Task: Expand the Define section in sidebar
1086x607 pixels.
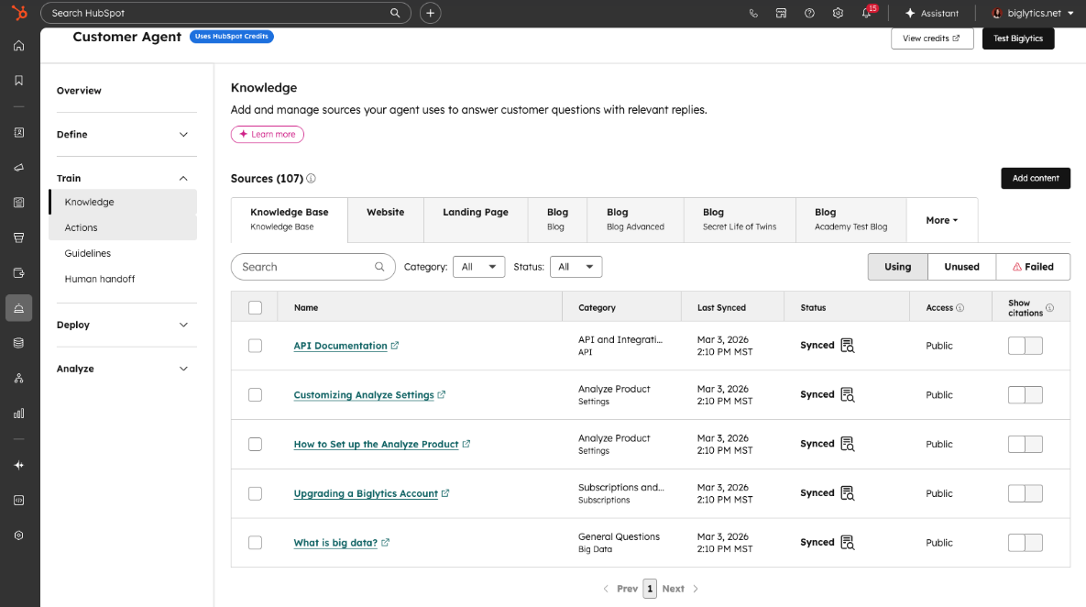Action: coord(123,135)
